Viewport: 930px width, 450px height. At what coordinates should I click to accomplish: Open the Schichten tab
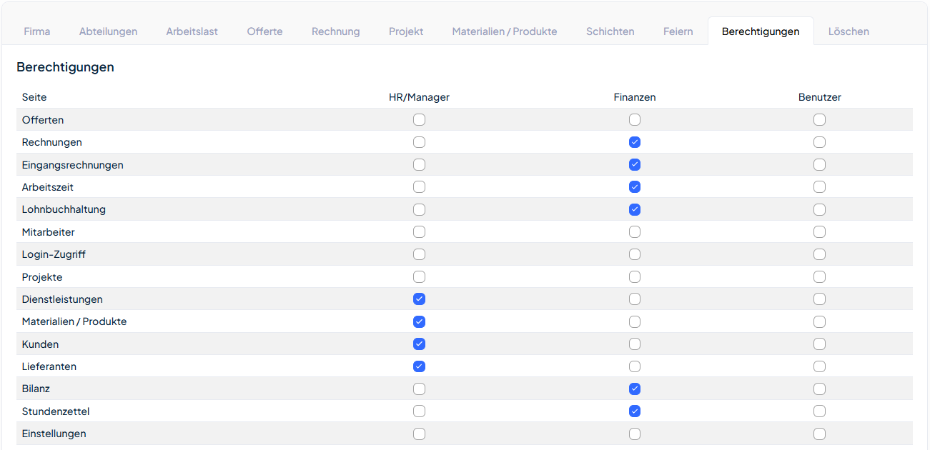click(x=610, y=31)
